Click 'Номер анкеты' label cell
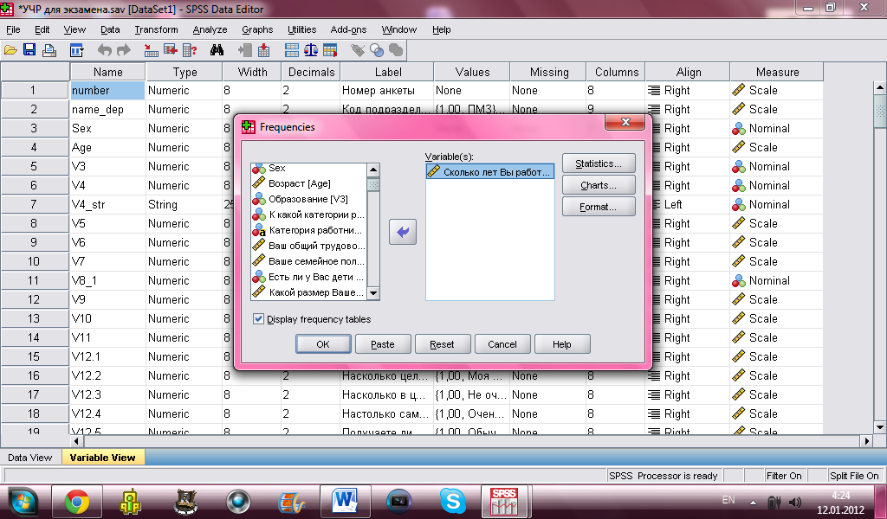Viewport: 887px width, 519px height. click(387, 90)
